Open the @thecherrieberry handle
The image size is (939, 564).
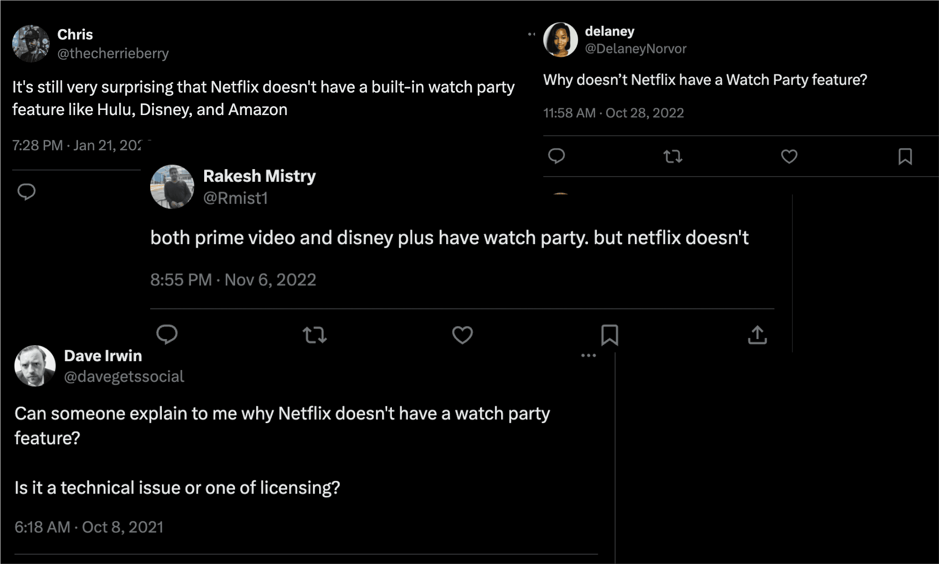coord(113,54)
